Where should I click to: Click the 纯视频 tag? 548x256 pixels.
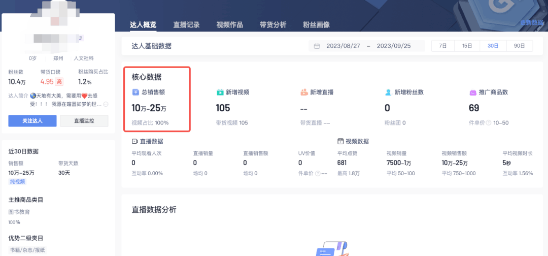(x=17, y=181)
